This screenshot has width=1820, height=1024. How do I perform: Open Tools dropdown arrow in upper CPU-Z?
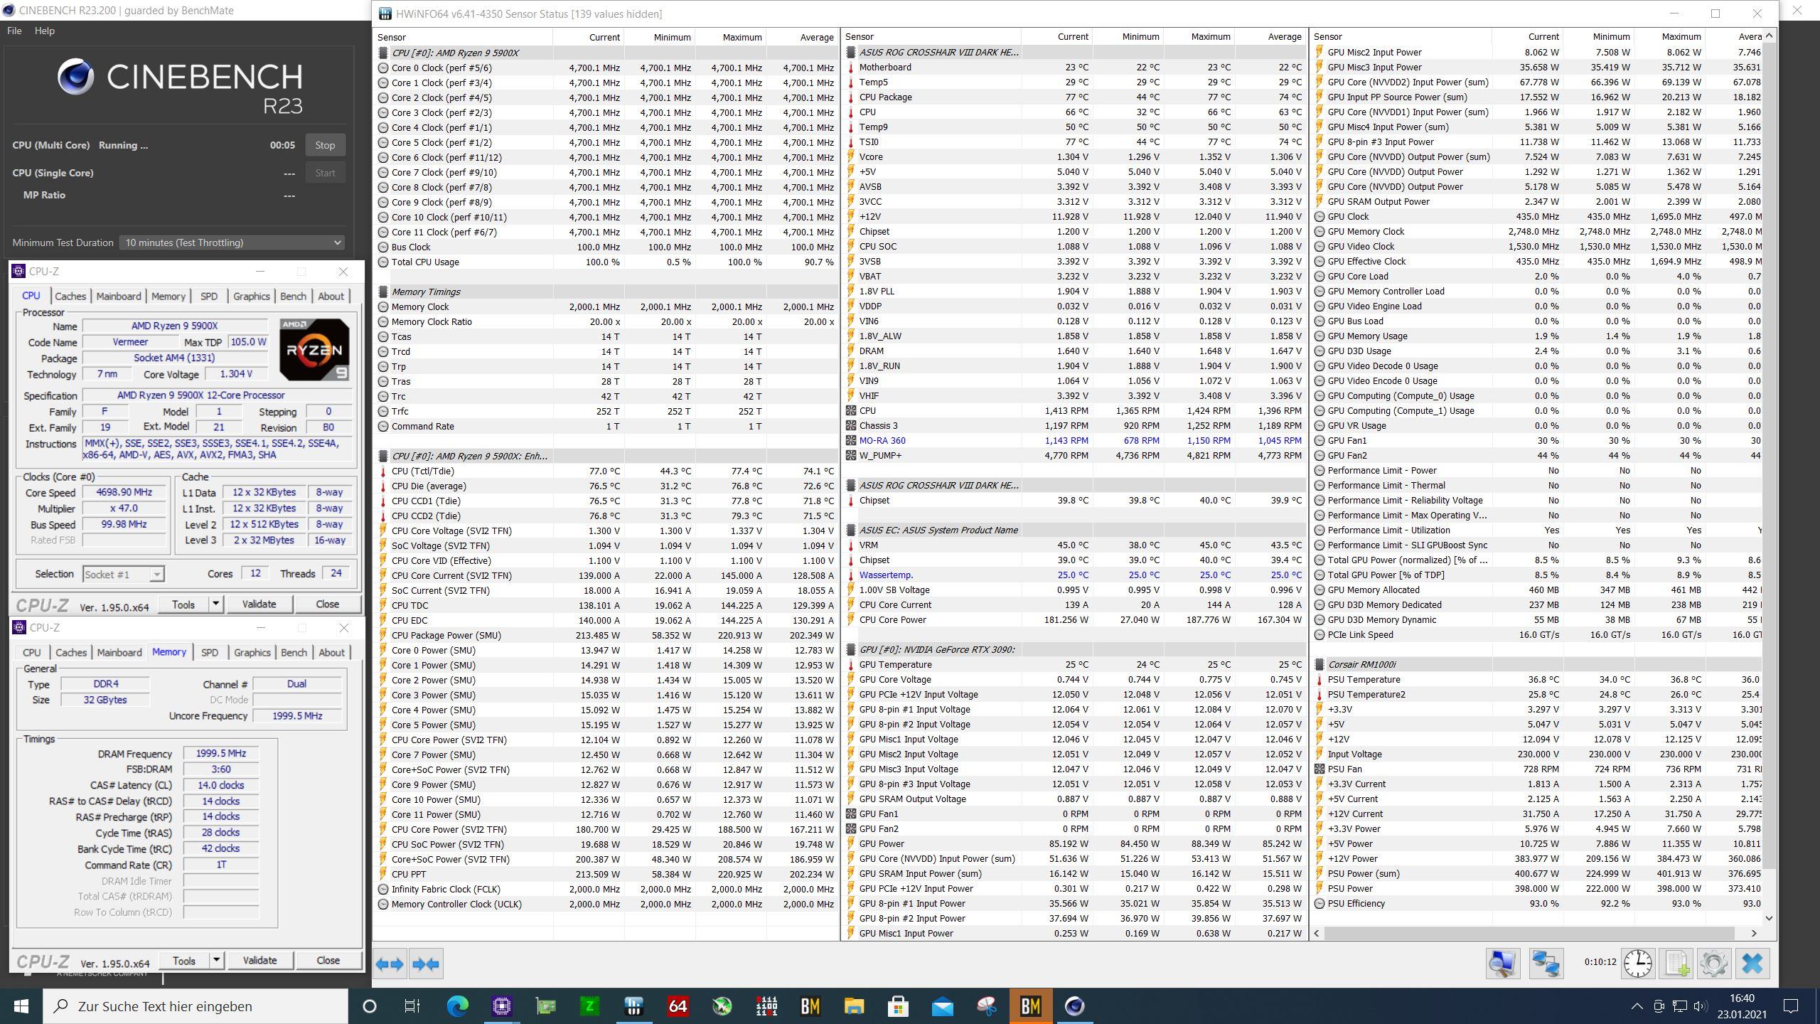pos(215,604)
